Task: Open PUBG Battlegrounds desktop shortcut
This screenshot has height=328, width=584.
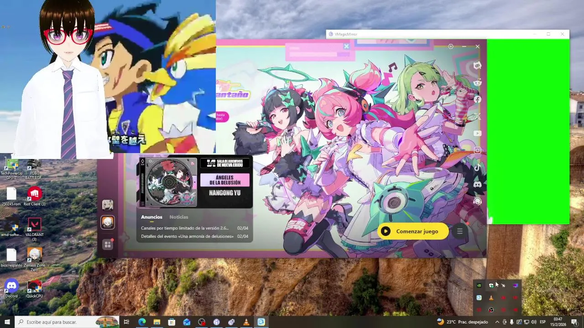Action: click(34, 169)
